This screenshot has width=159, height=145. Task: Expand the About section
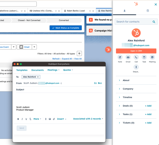[x=126, y=80]
